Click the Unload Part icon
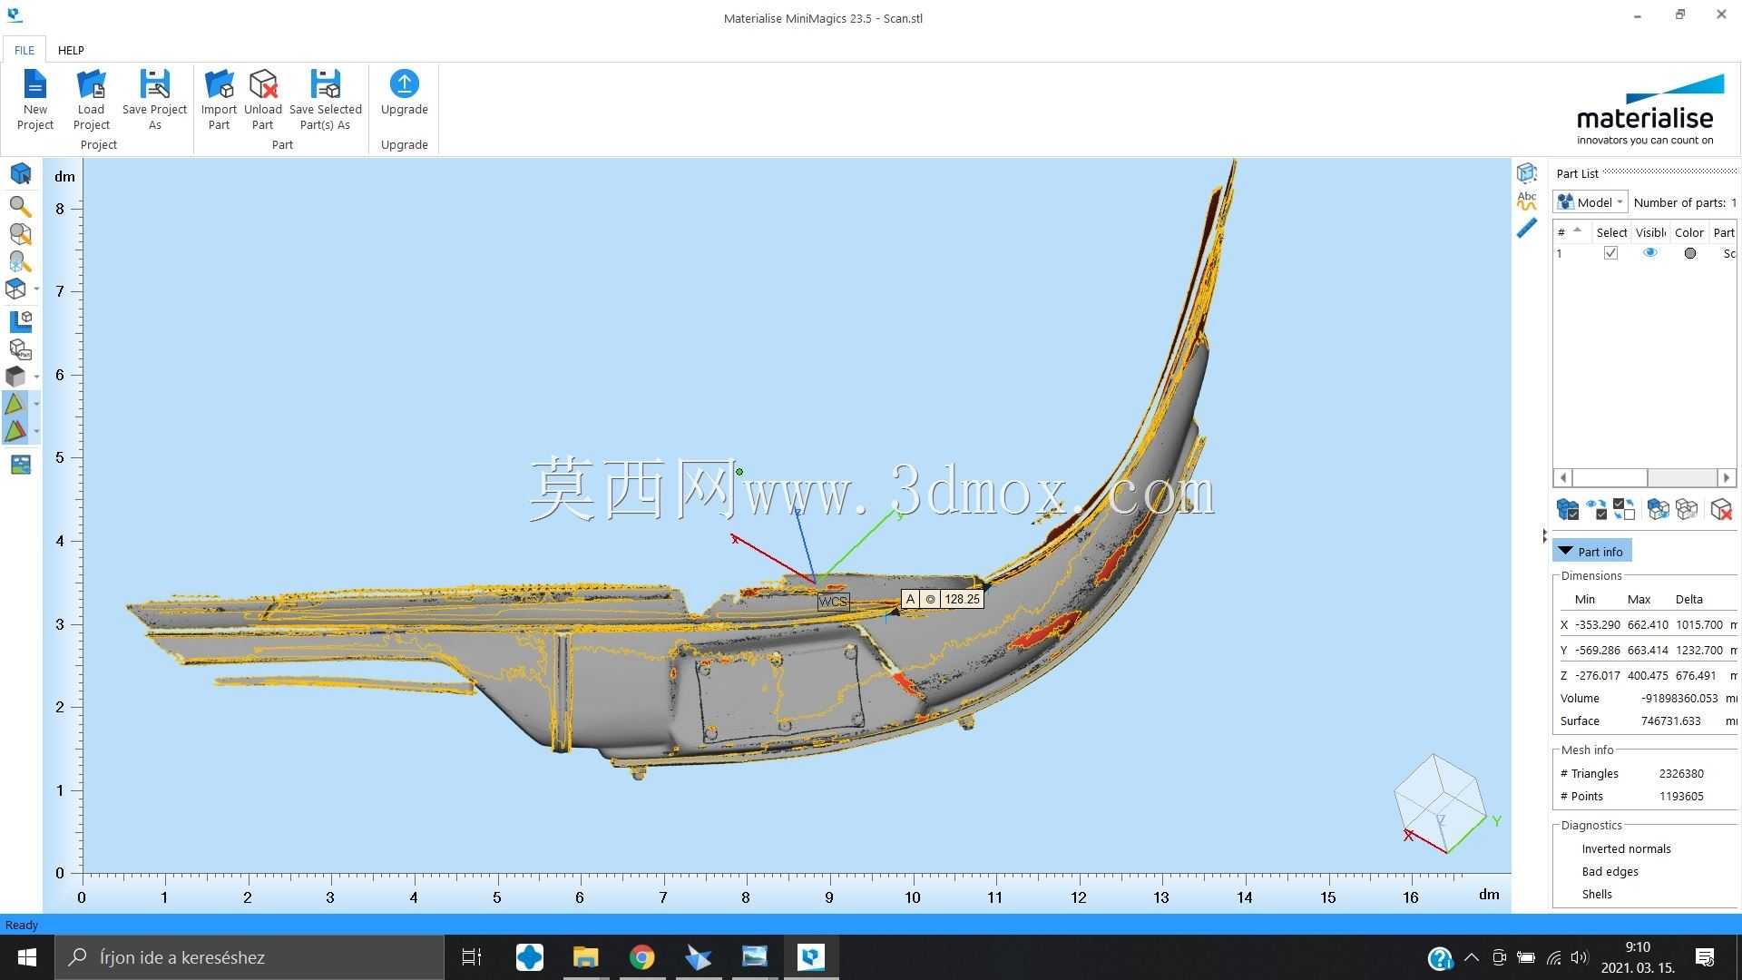 click(263, 84)
